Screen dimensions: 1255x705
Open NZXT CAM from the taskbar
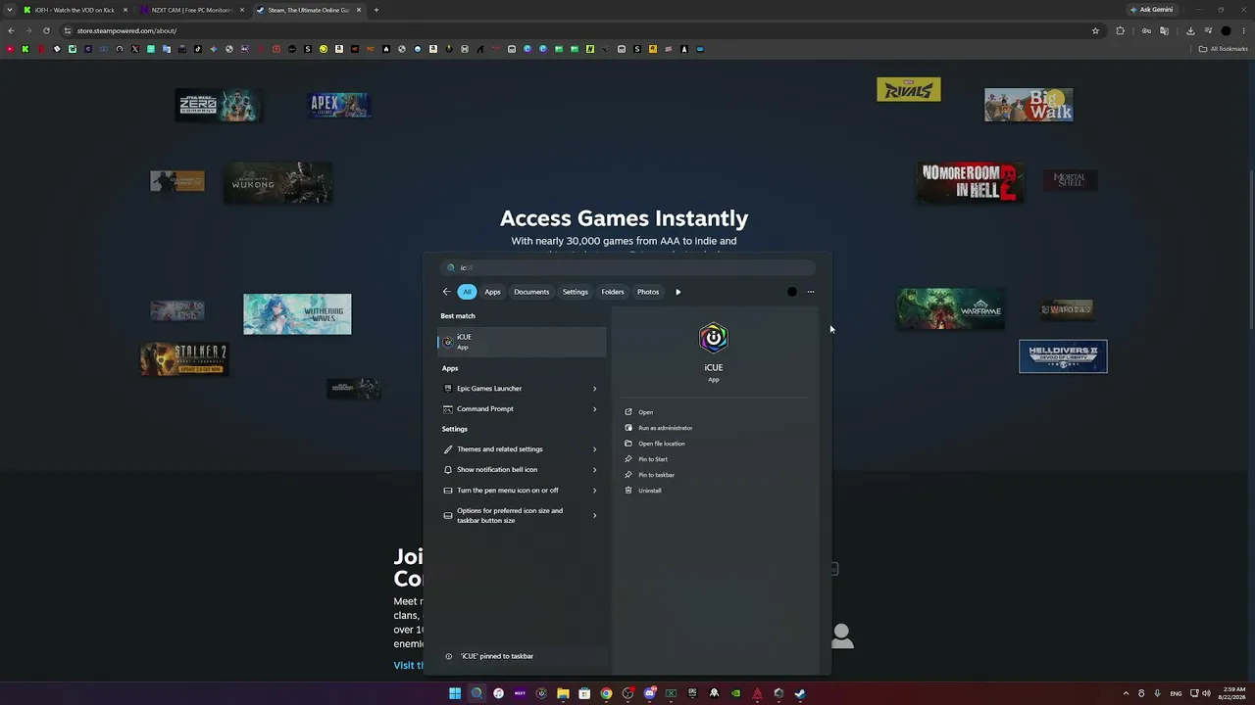point(520,693)
